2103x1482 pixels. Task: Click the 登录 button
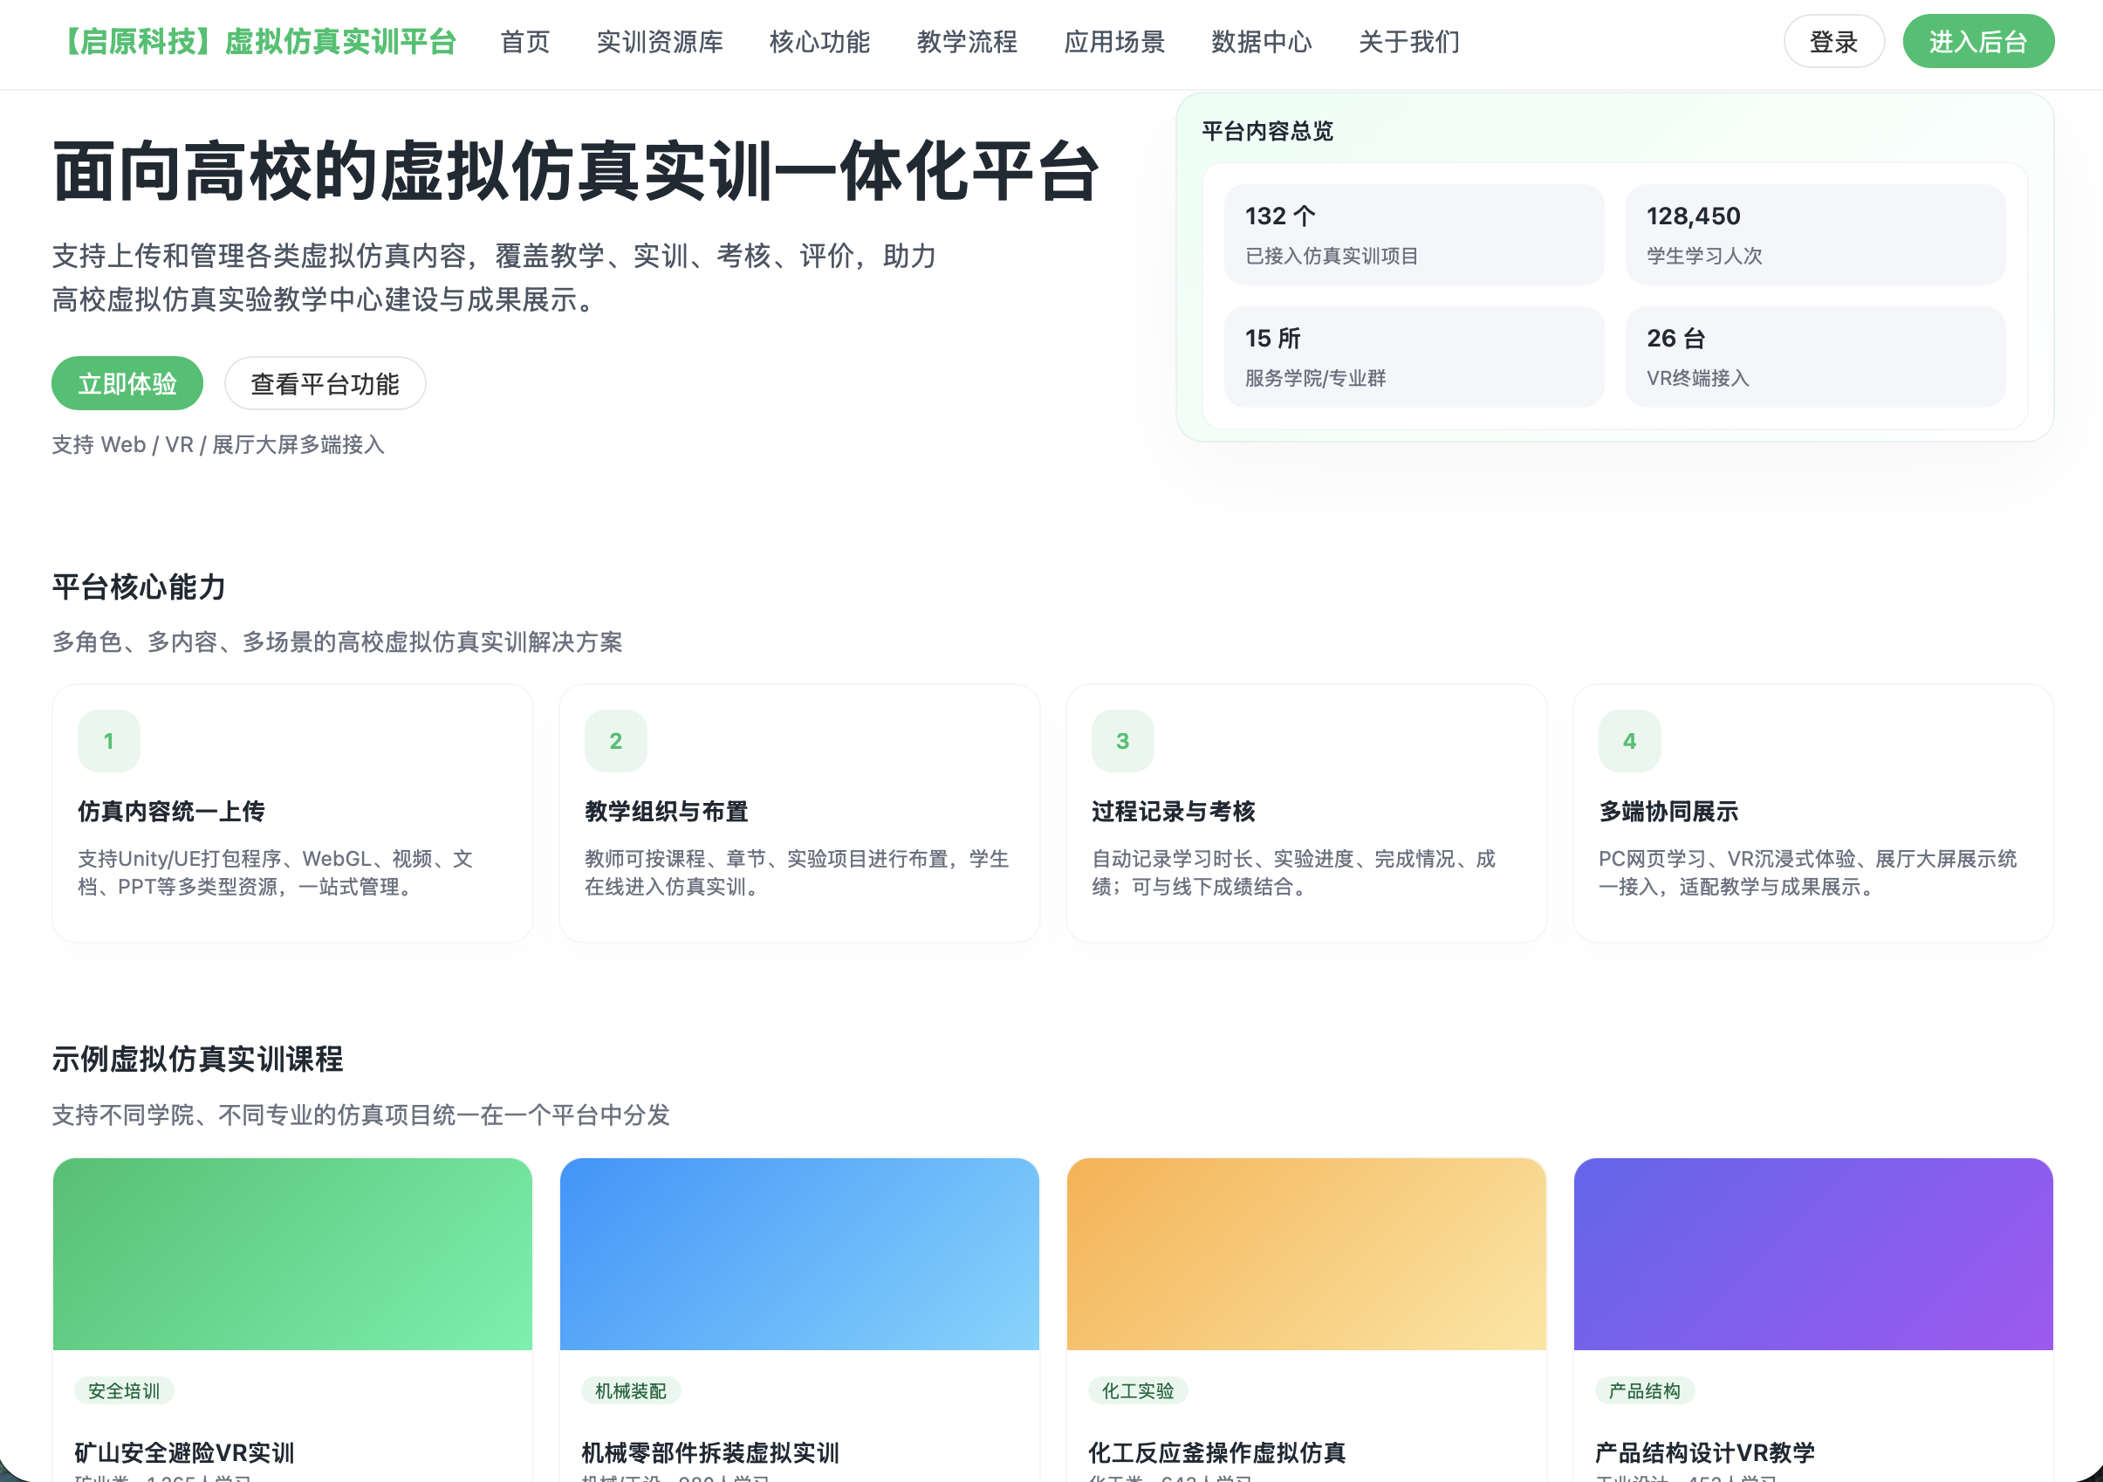[1832, 42]
